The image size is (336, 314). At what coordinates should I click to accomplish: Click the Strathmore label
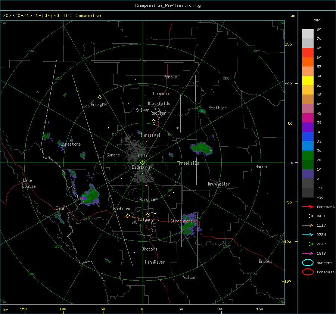tap(181, 221)
